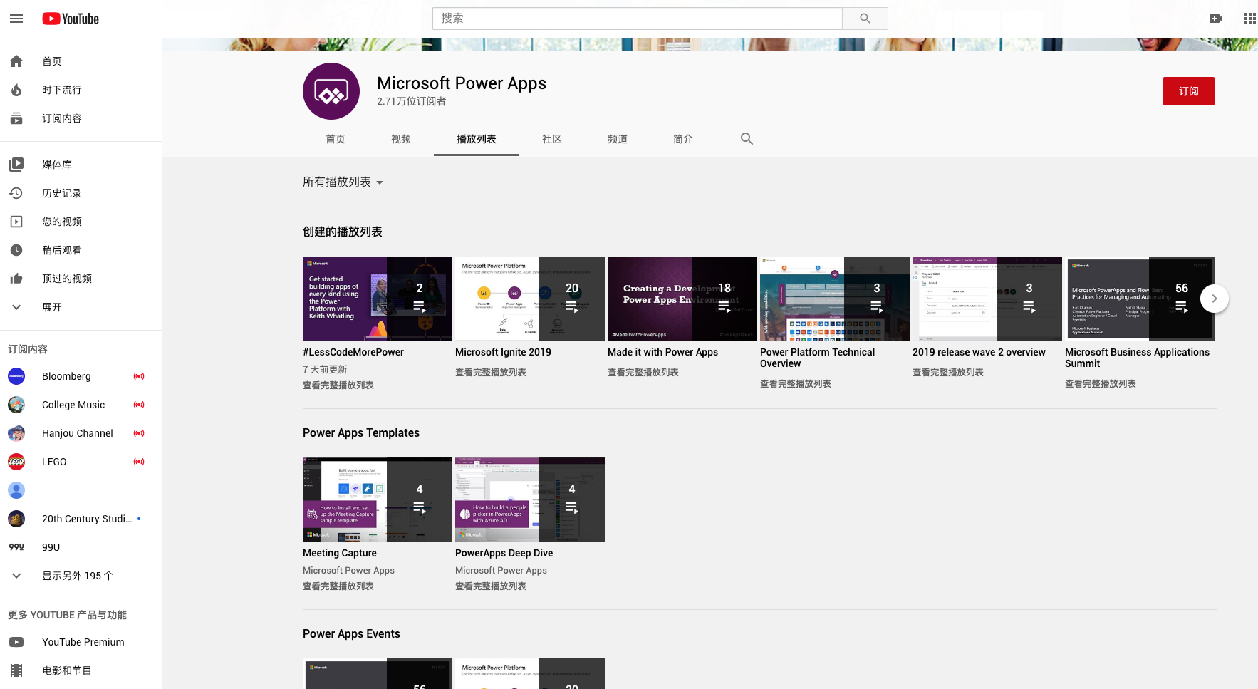Open Made it with Power Apps title
This screenshot has height=689, width=1258.
662,352
